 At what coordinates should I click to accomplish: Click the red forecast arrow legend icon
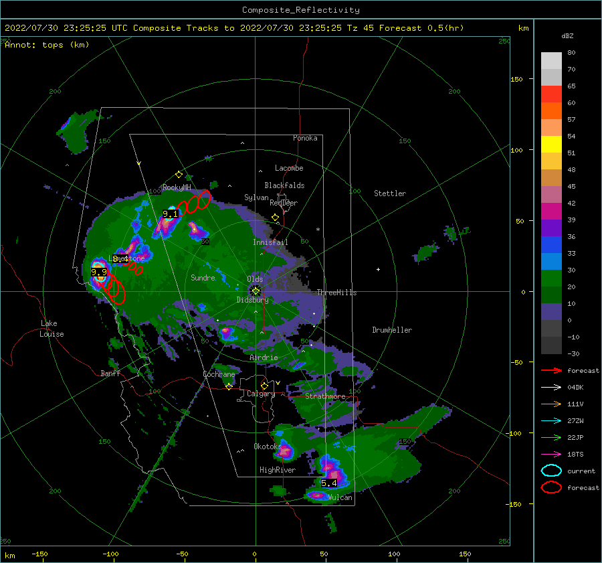551,370
